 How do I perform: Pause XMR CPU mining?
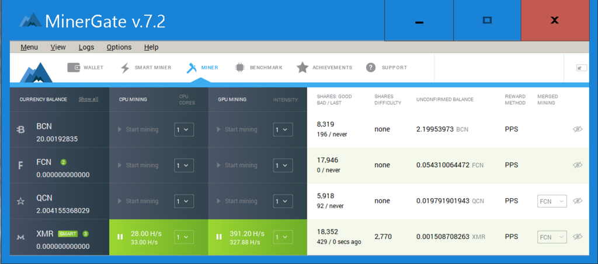coord(120,237)
